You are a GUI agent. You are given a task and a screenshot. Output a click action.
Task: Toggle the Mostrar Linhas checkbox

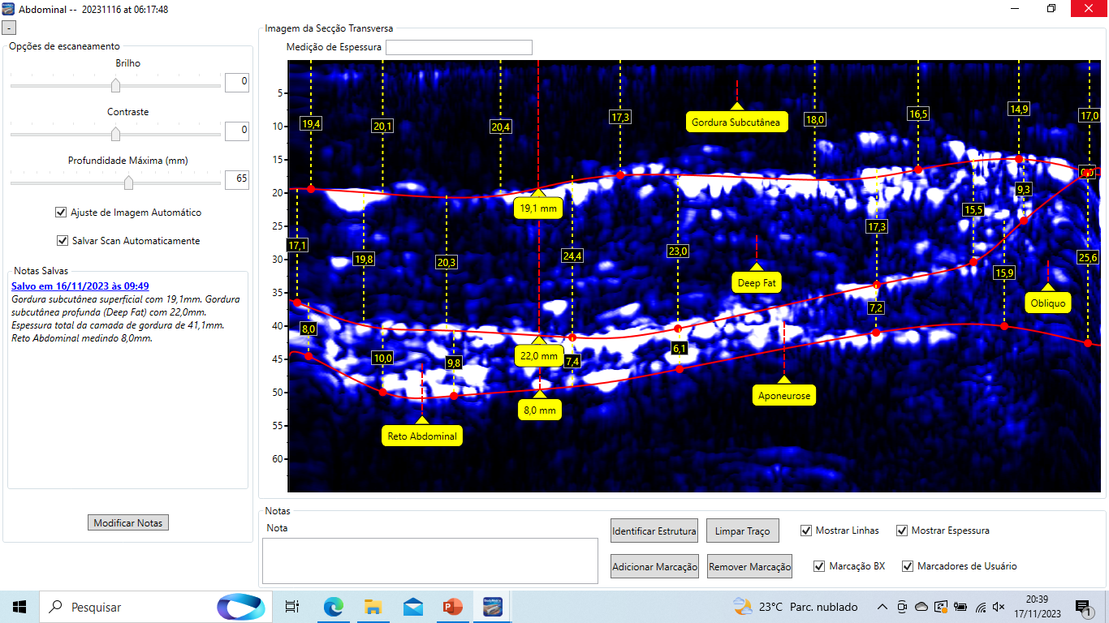pos(806,531)
